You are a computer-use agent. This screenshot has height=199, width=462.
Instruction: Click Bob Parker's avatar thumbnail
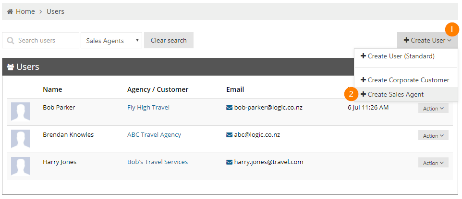[x=21, y=111]
